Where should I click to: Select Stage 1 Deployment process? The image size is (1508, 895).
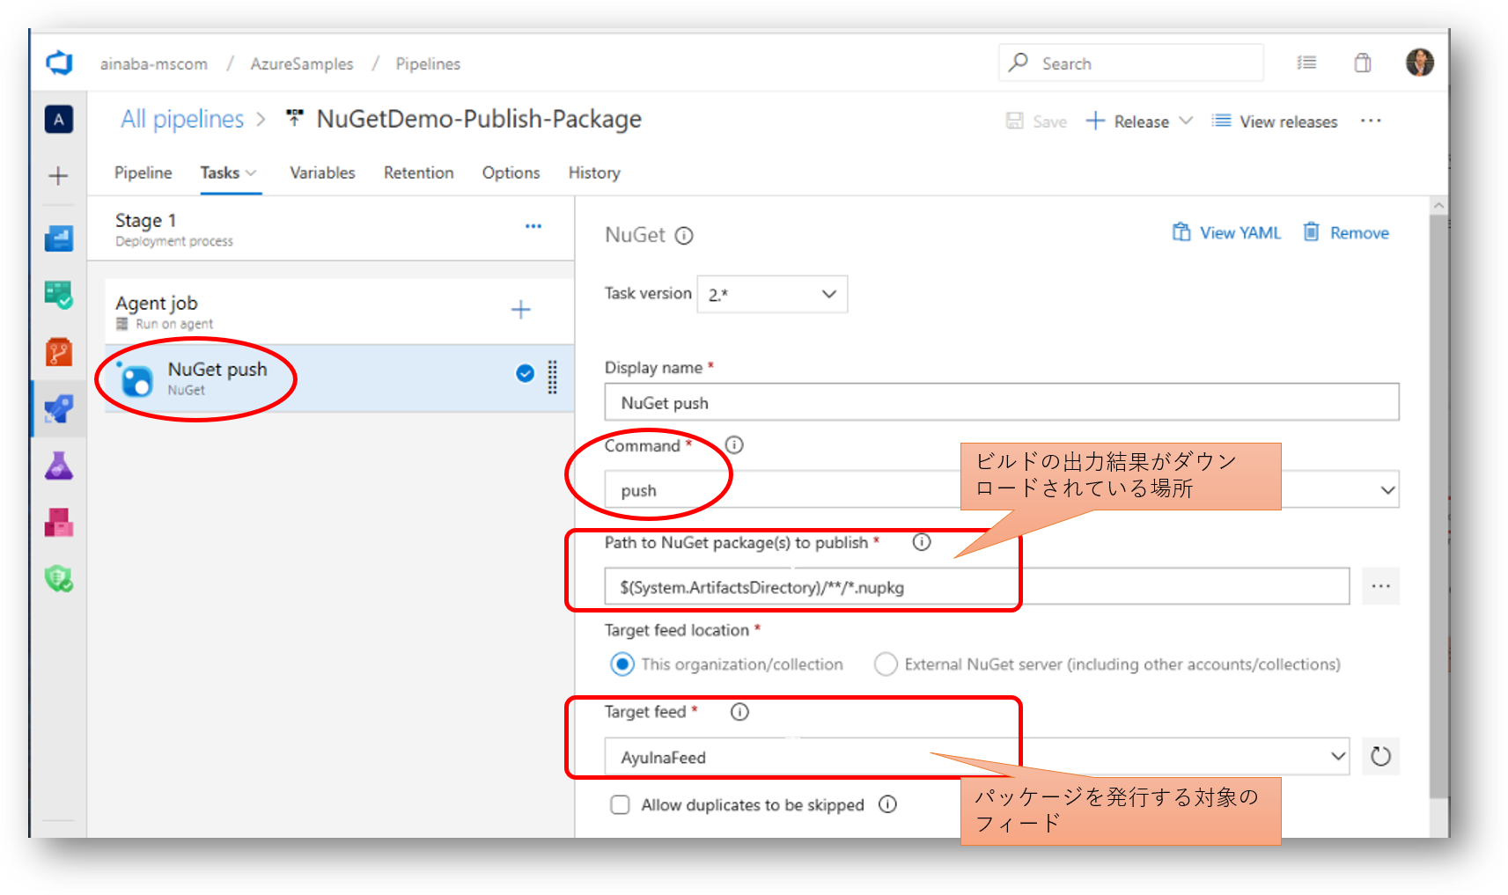[330, 229]
